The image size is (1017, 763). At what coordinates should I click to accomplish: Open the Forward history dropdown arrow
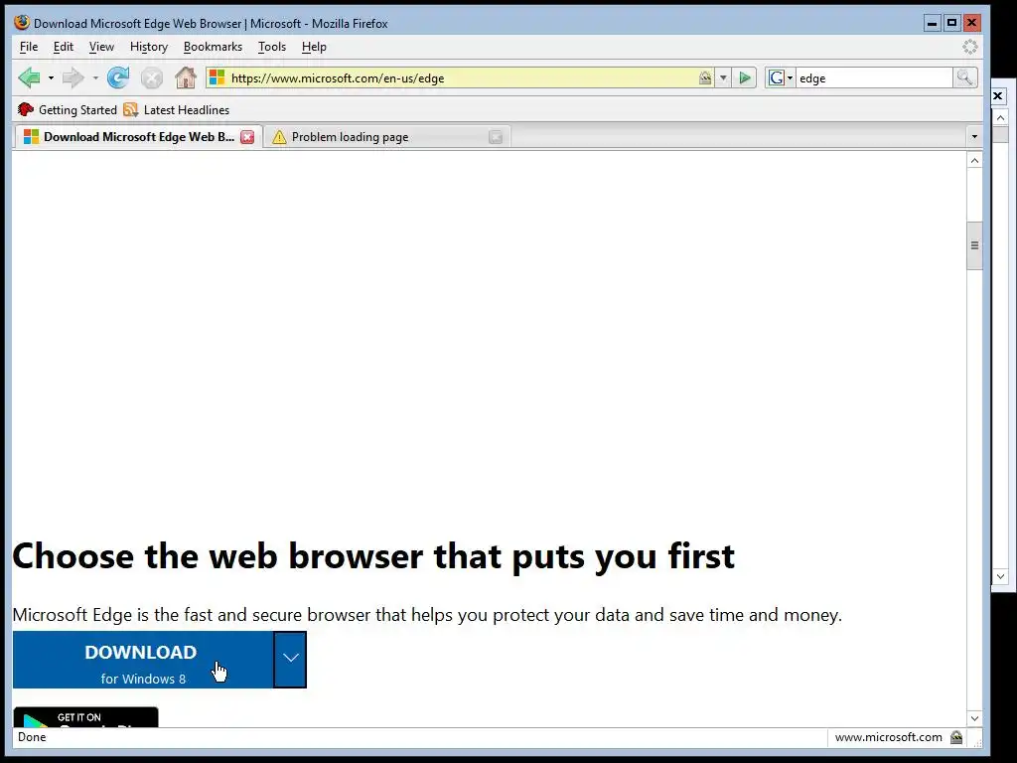coord(94,77)
